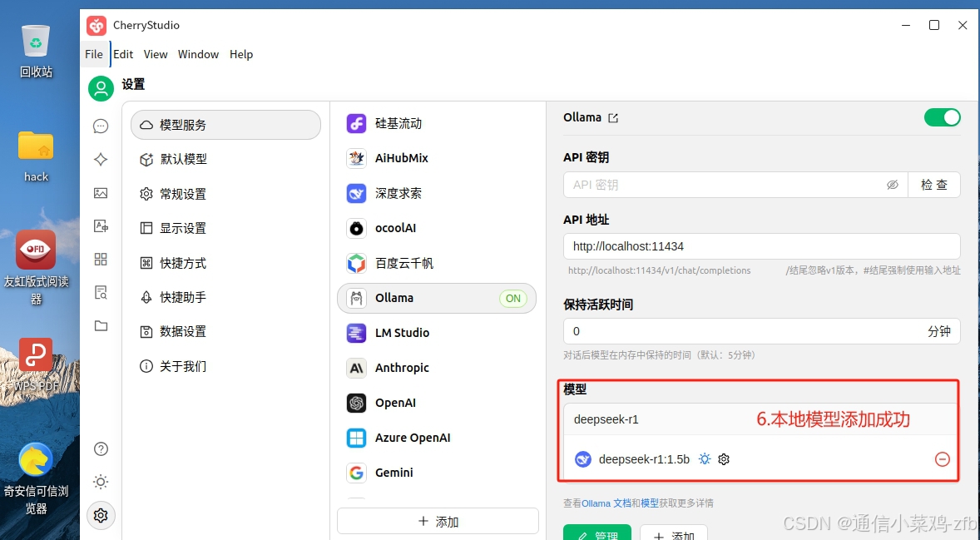Select 快捷方式 settings section
Viewport: 980px width, 540px height.
225,263
